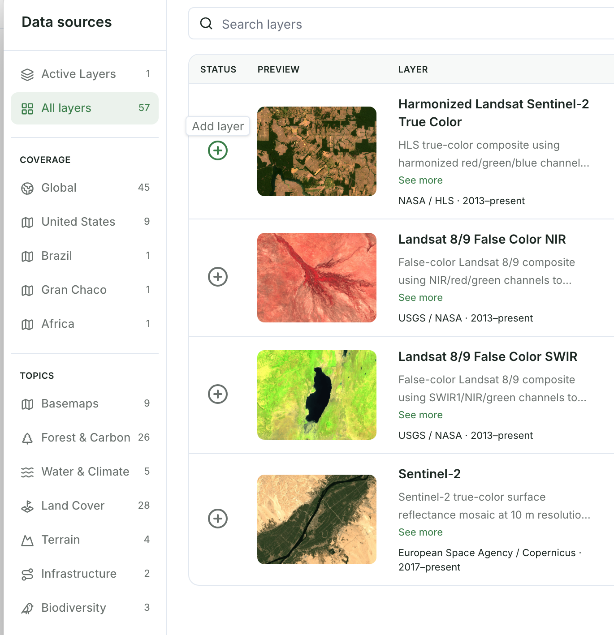Viewport: 614px width, 635px height.
Task: Click the Biodiversity bird icon
Action: coord(27,608)
